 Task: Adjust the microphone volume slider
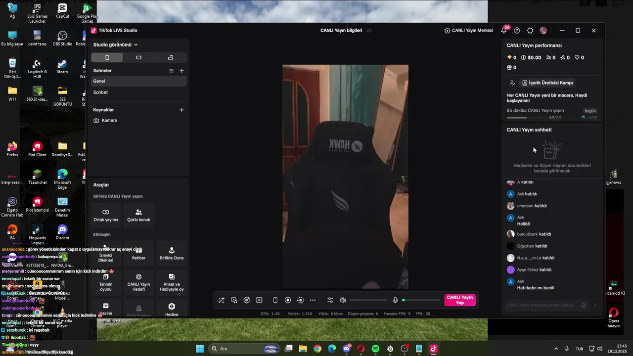[421, 300]
